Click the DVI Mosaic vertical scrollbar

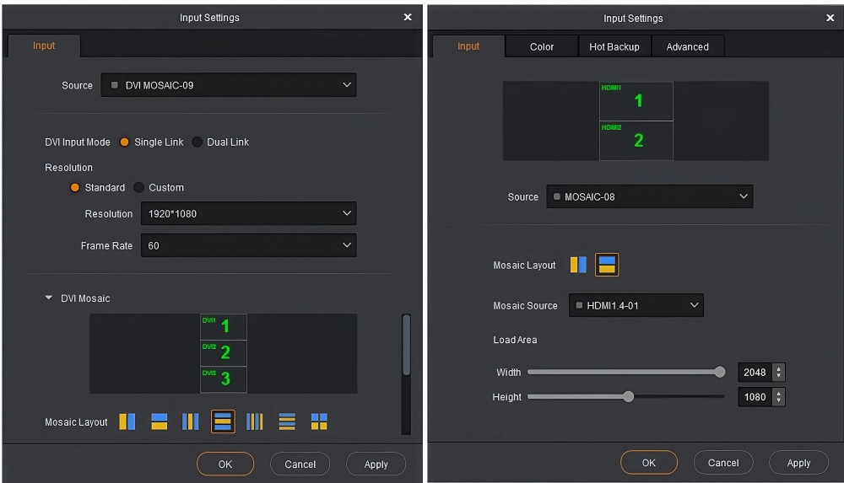tap(407, 345)
